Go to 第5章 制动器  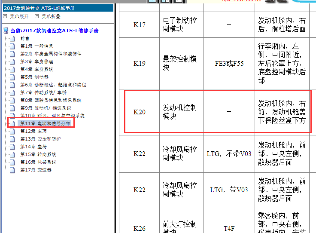click(x=34, y=77)
